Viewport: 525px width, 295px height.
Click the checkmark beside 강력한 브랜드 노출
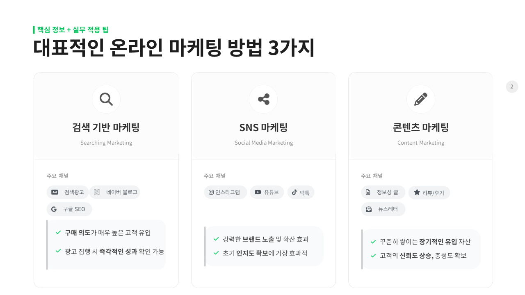216,239
